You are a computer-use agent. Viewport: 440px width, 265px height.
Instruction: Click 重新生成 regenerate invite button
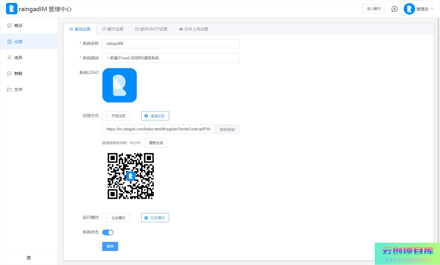click(156, 143)
